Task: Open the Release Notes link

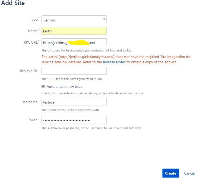Action: 114,62
